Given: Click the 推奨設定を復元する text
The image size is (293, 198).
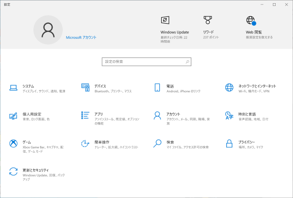Looking at the screenshot, I should (x=259, y=37).
